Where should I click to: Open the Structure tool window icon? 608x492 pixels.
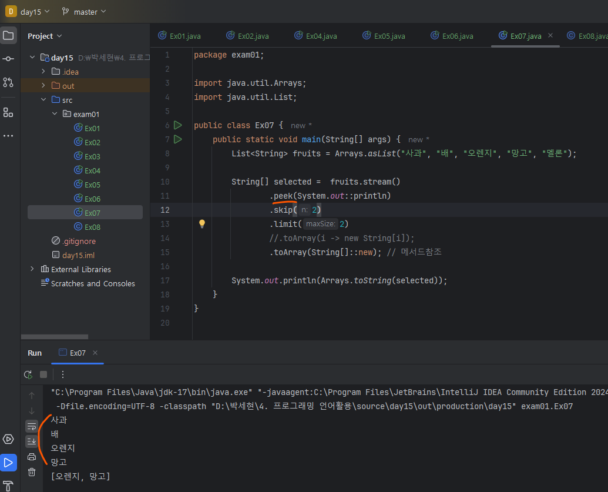(8, 112)
